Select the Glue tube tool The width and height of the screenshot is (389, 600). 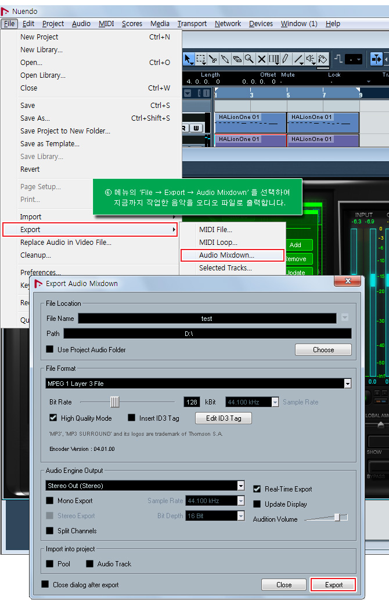(225, 59)
